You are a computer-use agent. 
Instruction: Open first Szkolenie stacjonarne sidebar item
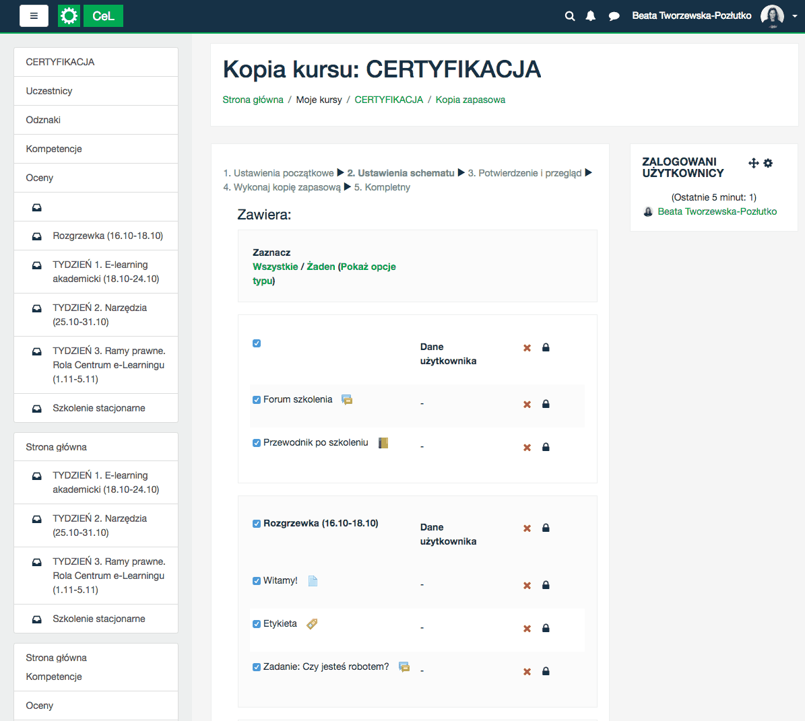point(96,408)
